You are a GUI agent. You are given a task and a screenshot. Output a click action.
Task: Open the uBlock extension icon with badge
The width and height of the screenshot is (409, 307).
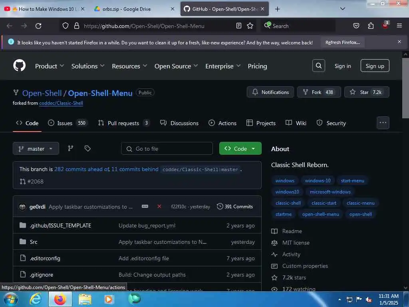(385, 25)
